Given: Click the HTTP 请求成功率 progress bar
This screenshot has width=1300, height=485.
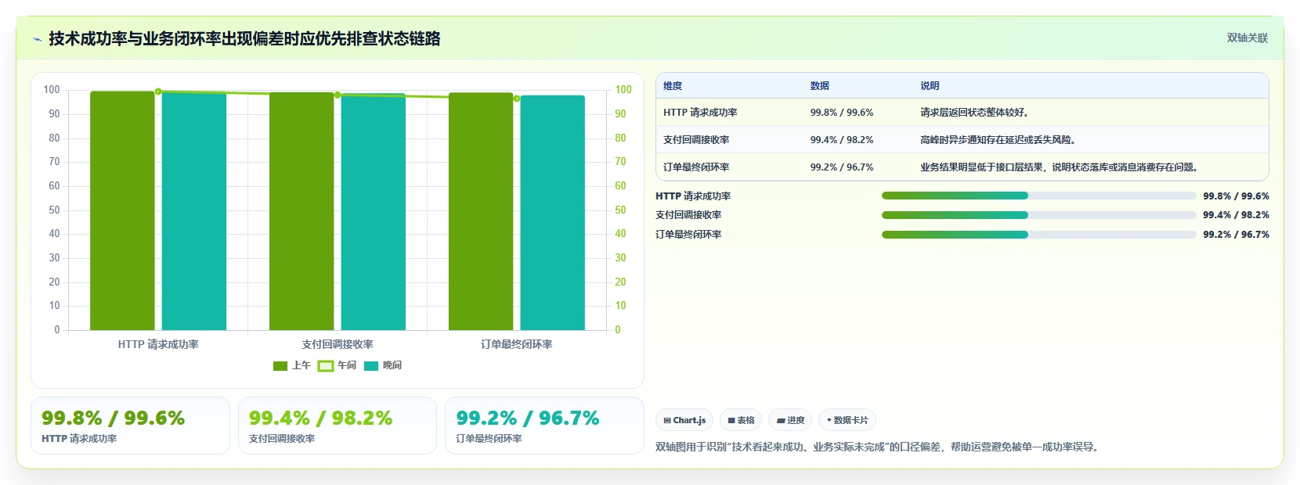Looking at the screenshot, I should pyautogui.click(x=1038, y=196).
